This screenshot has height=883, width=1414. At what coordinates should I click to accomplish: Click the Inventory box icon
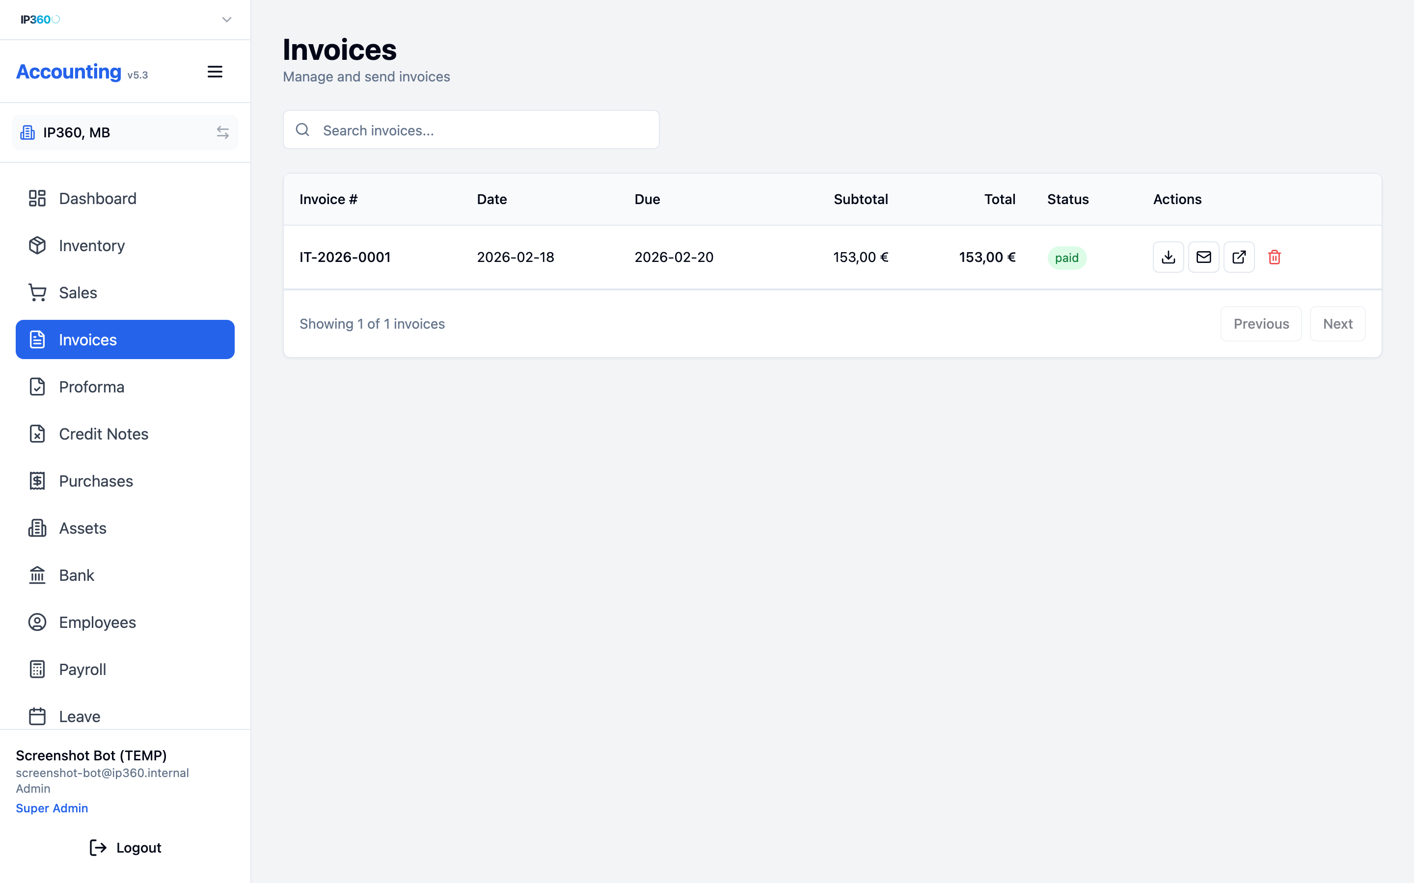(37, 245)
